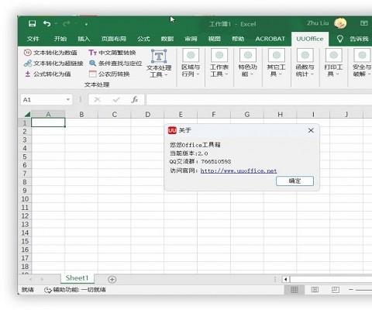Switch to Page Break Preview icon
372x310 pixels.
(x=335, y=290)
